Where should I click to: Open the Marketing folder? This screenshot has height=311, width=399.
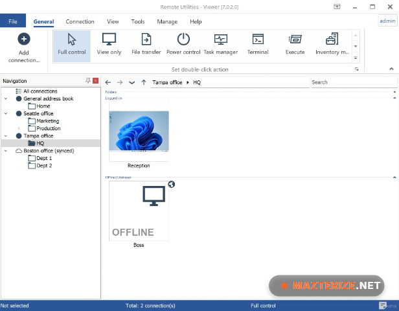click(47, 121)
